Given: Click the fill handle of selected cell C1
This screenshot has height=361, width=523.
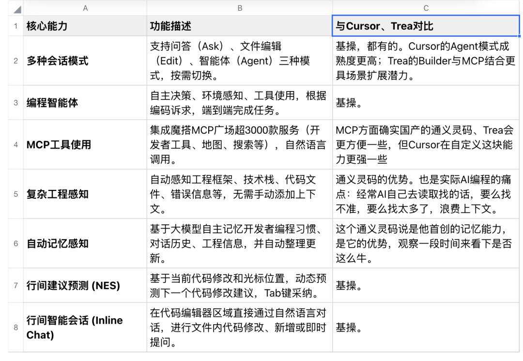Looking at the screenshot, I should click(519, 36).
